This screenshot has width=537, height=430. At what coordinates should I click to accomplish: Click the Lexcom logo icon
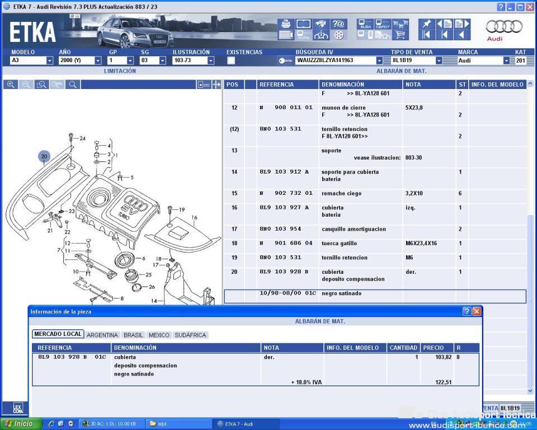point(18,408)
